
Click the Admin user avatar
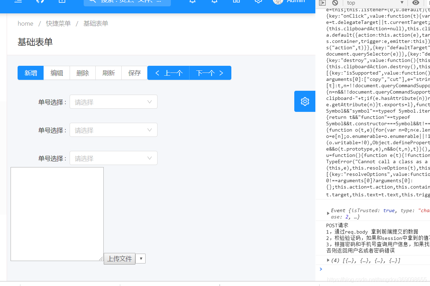pyautogui.click(x=278, y=1)
